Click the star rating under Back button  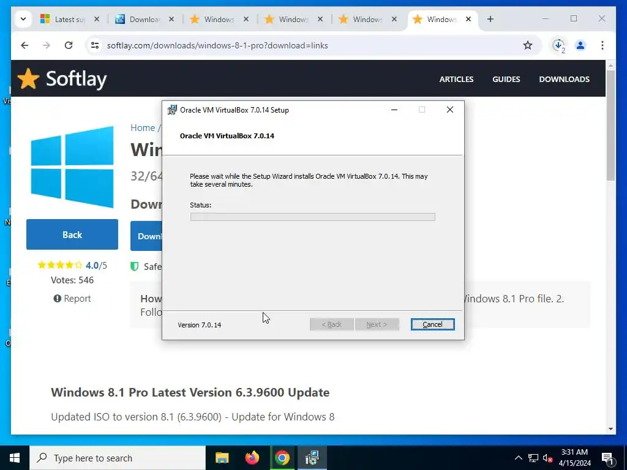pyautogui.click(x=59, y=265)
